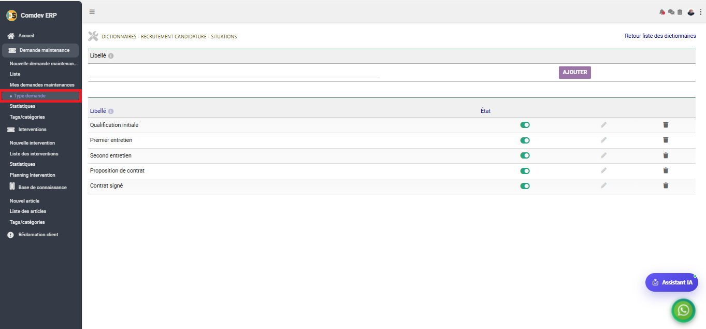Image resolution: width=706 pixels, height=329 pixels.
Task: Open Nouvelle intervention menu item
Action: click(32, 143)
